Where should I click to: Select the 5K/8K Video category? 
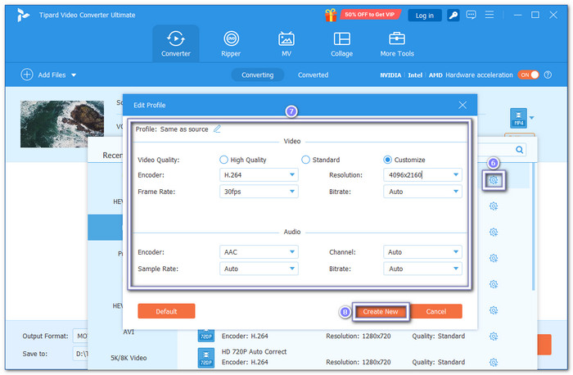coord(129,358)
